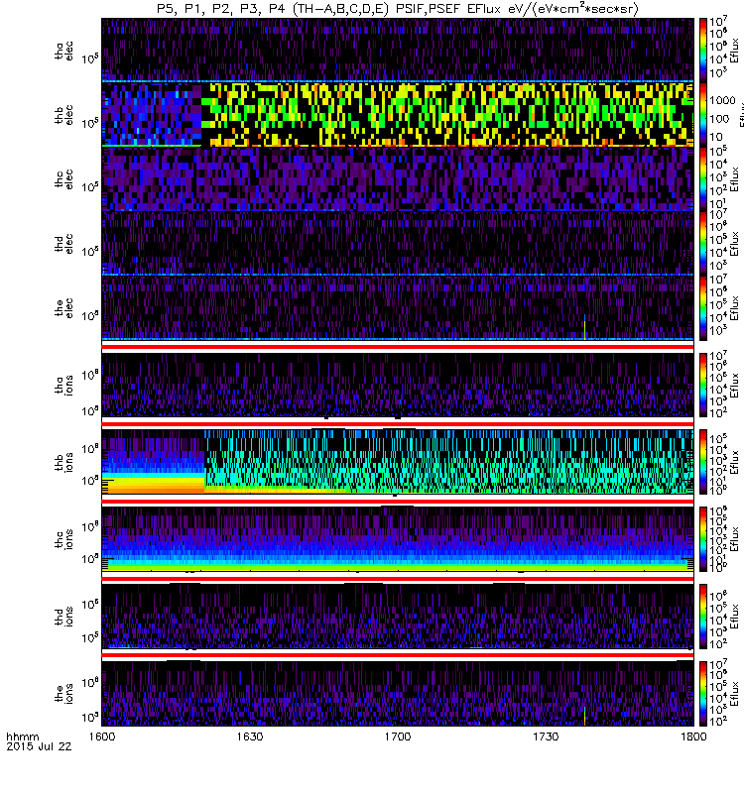Screen dimensions: 744x793
Task: Click the 10^5 energy tick on tha elec axis
Action: coord(90,58)
